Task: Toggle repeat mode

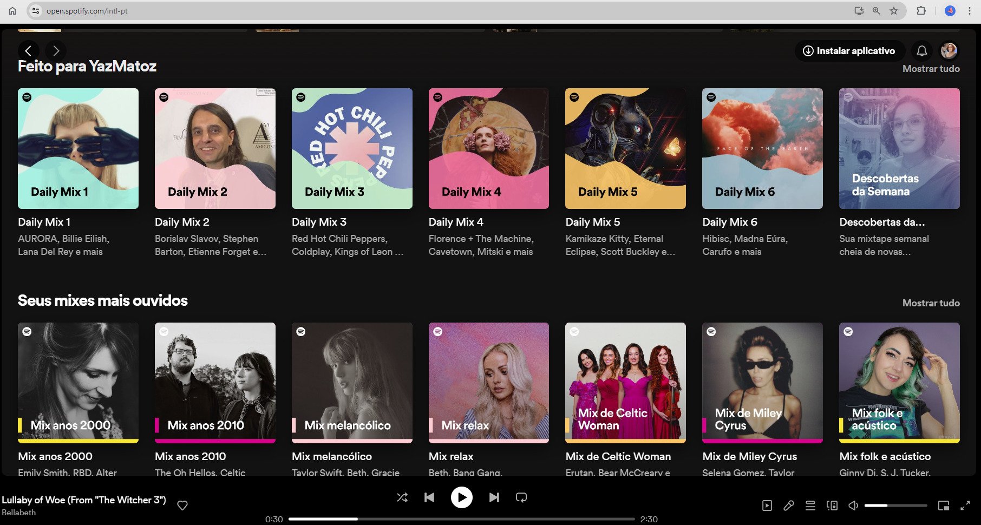Action: coord(521,497)
